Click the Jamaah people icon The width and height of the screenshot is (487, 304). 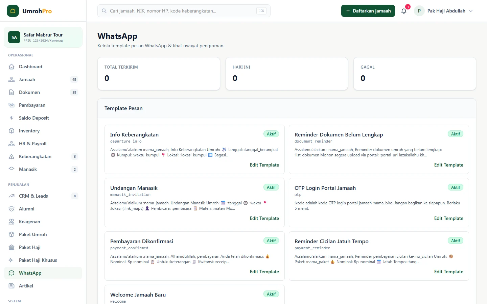coord(11,79)
